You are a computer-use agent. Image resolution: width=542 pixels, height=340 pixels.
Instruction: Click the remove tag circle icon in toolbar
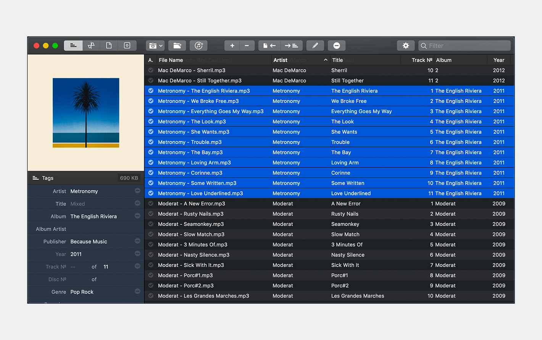tap(337, 45)
